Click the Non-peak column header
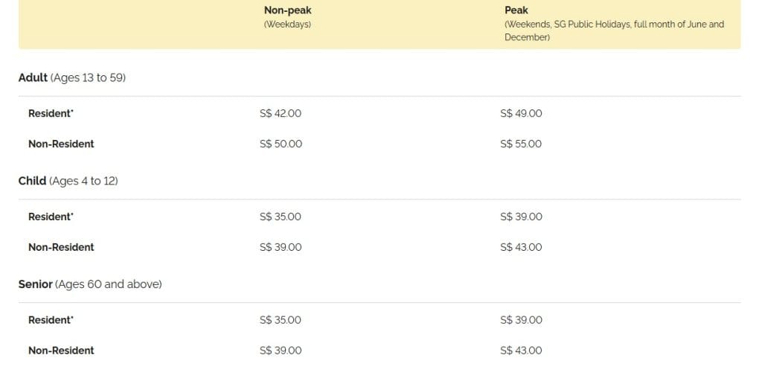762x387 pixels. click(x=288, y=10)
